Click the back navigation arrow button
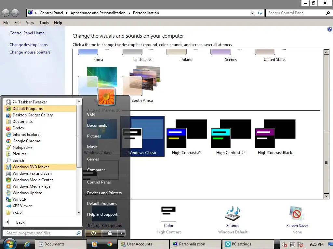Screen dimensions: 333x249 (x=6, y=13)
